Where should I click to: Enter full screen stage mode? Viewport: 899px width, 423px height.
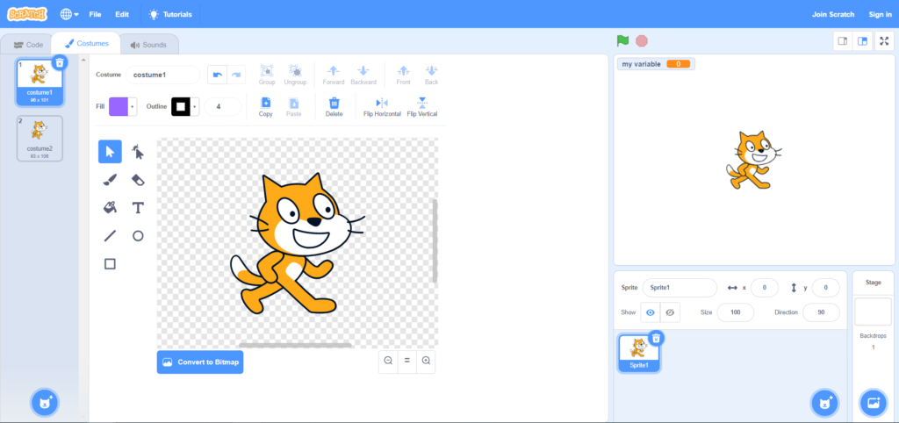click(x=885, y=40)
